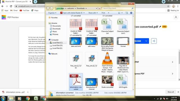The image size is (180, 101).
Task: Open the YouTube bookmark
Action: point(24,10)
